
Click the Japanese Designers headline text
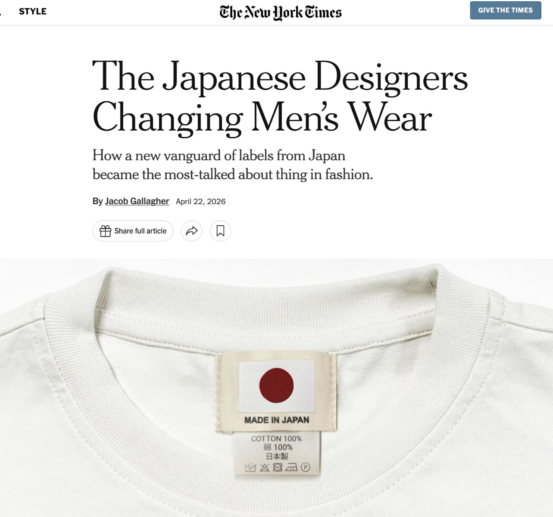pyautogui.click(x=280, y=97)
